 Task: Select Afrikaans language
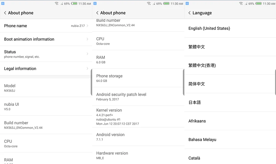230,121
